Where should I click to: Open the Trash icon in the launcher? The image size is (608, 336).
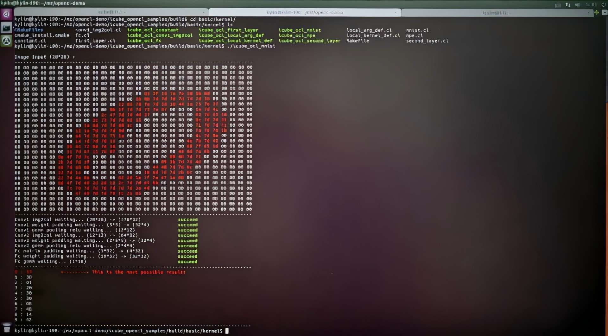point(7,328)
